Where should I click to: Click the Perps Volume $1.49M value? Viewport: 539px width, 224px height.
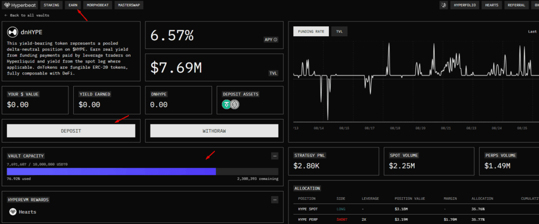point(497,166)
